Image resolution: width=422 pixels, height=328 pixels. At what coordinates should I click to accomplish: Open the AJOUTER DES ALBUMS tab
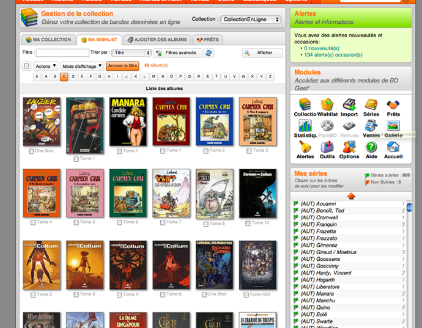pyautogui.click(x=157, y=40)
